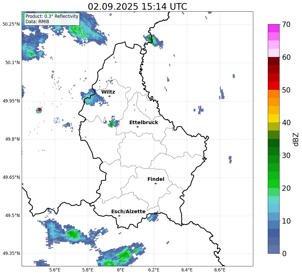
Task: Click the 6.6°E longitude label
Action: tap(220, 270)
